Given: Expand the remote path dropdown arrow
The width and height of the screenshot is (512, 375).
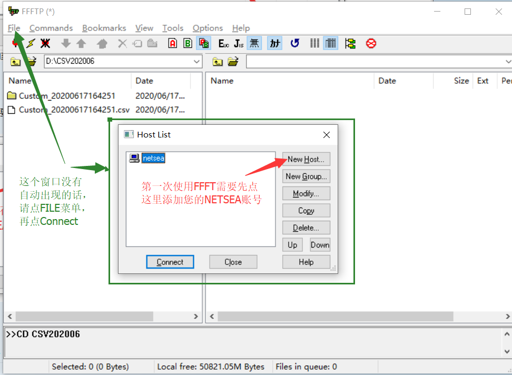Looking at the screenshot, I should click(x=508, y=61).
